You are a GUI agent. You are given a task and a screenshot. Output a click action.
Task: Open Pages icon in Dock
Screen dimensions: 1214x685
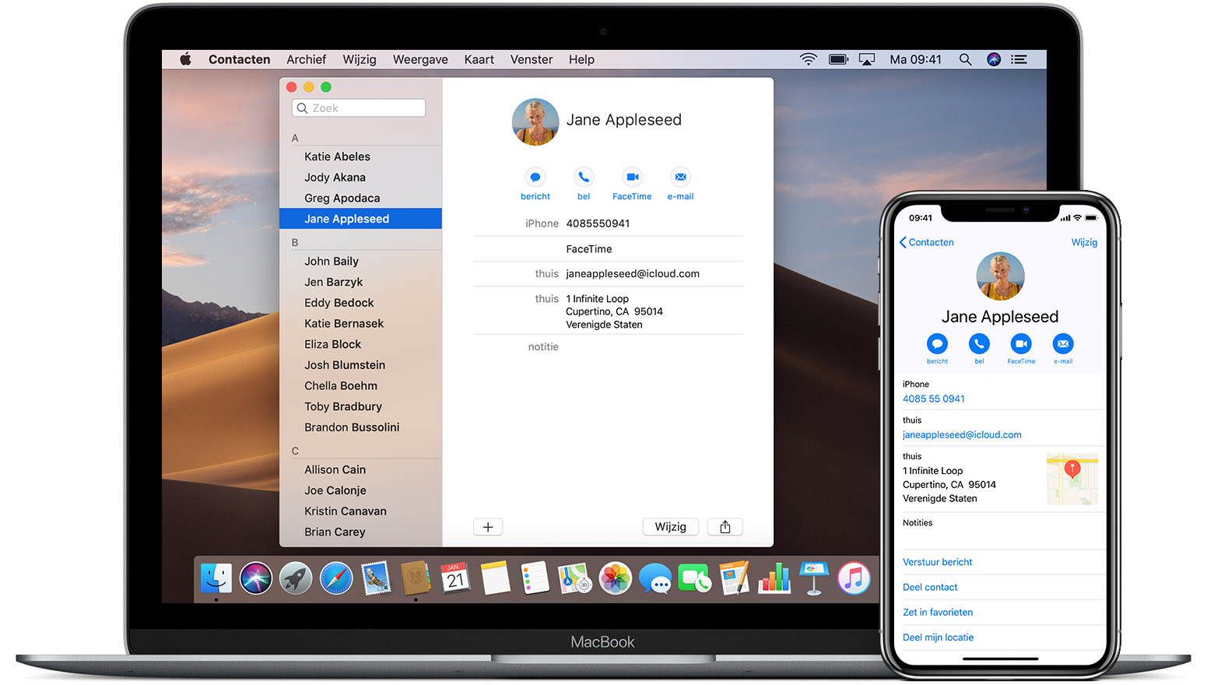[x=735, y=578]
